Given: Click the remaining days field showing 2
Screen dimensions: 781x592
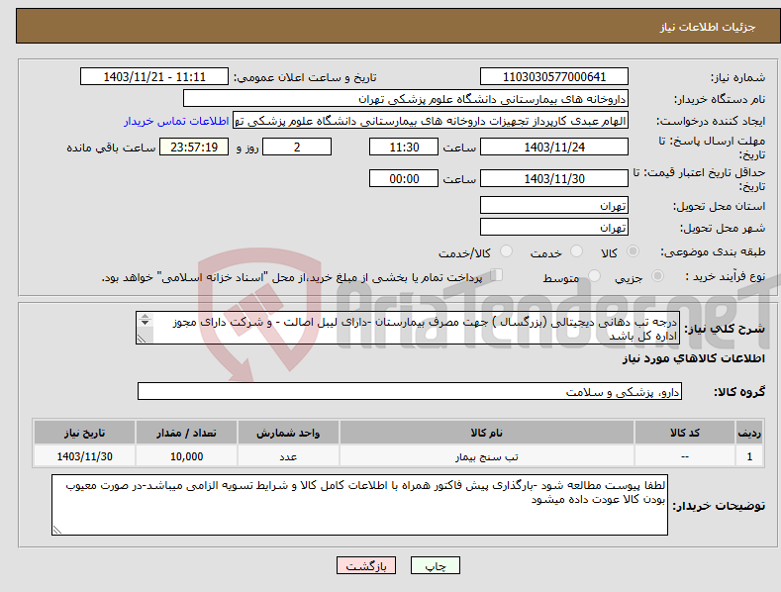Looking at the screenshot, I should click(x=297, y=147).
